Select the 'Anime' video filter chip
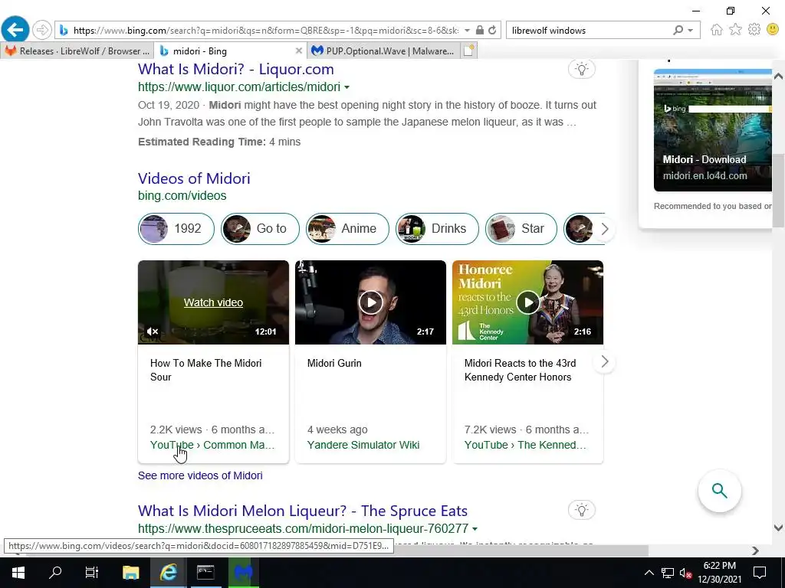The image size is (785, 588). (347, 228)
